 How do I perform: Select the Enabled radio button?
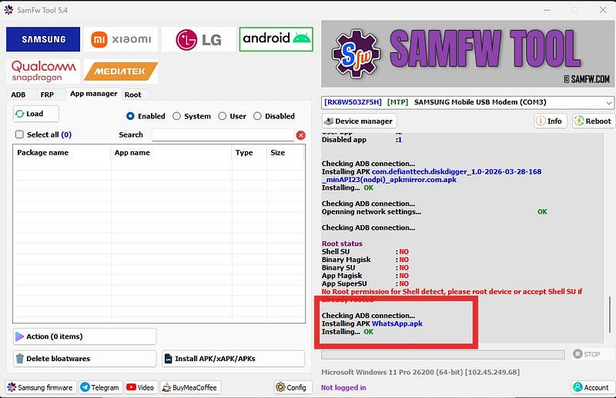130,116
